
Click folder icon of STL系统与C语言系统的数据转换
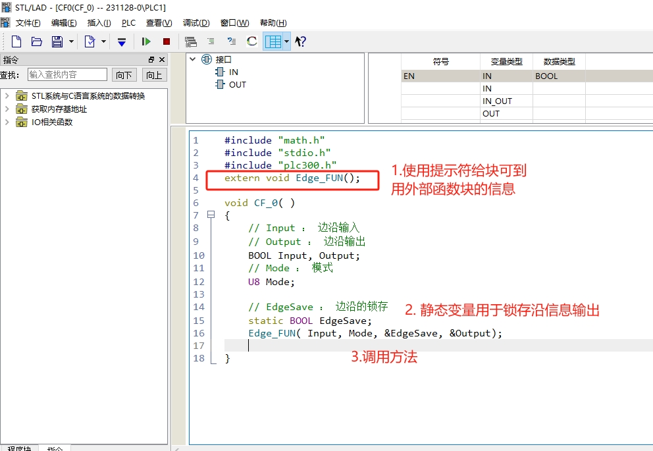(x=21, y=95)
